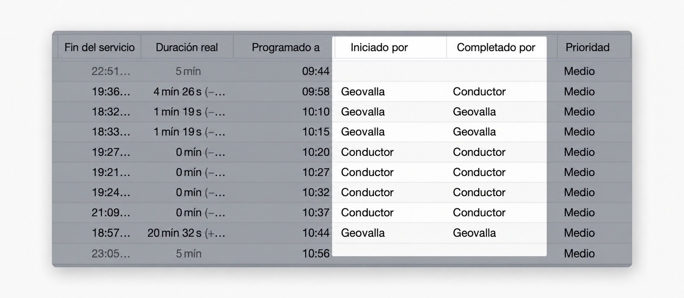The width and height of the screenshot is (684, 298).
Task: Click 0 mín duration in the 10:20 row
Action: pyautogui.click(x=200, y=152)
